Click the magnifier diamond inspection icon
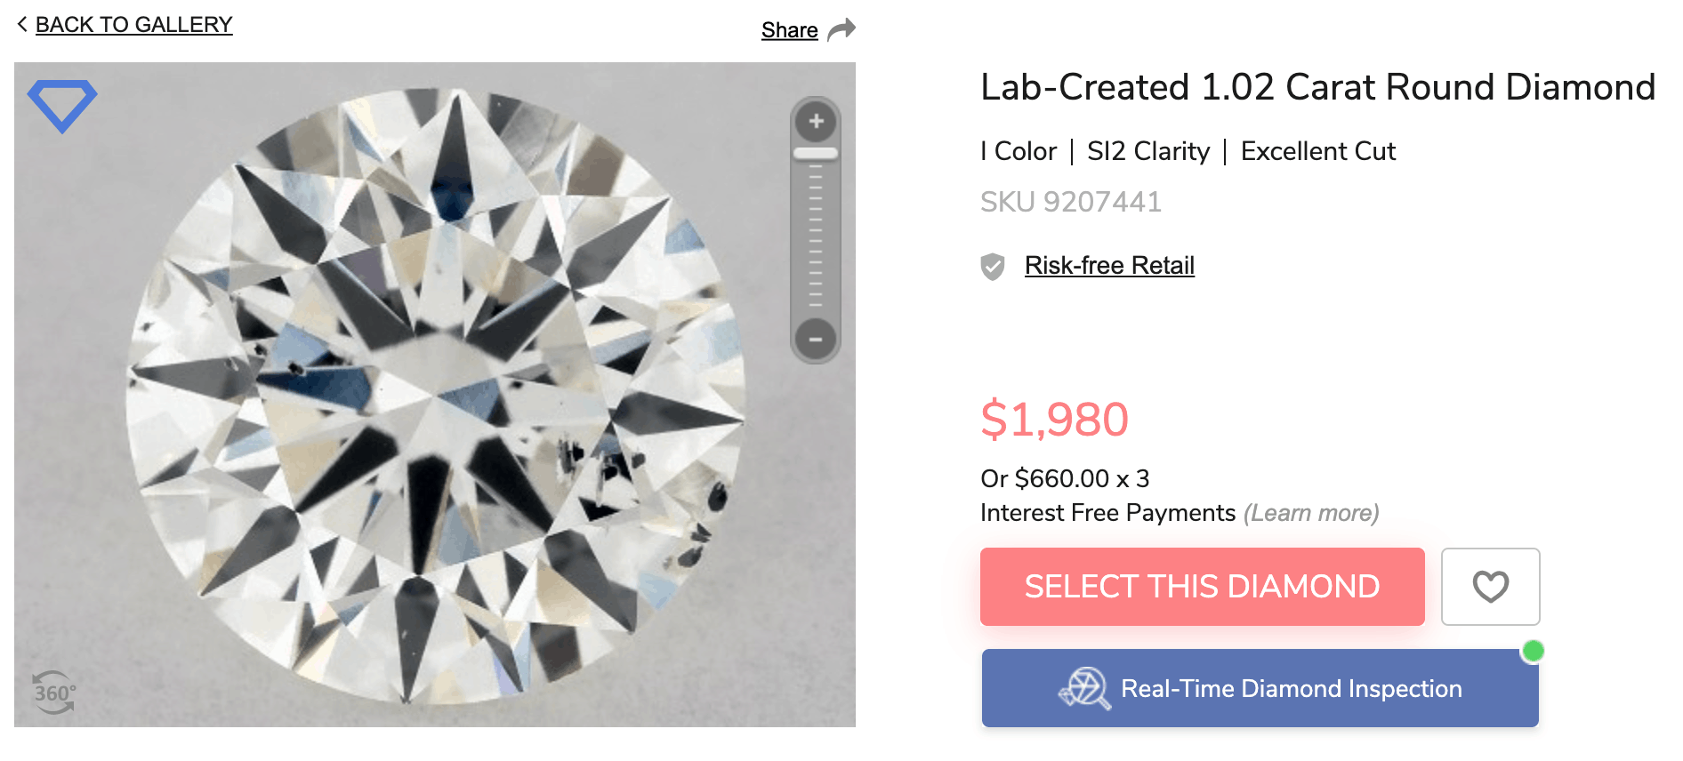 click(1084, 689)
